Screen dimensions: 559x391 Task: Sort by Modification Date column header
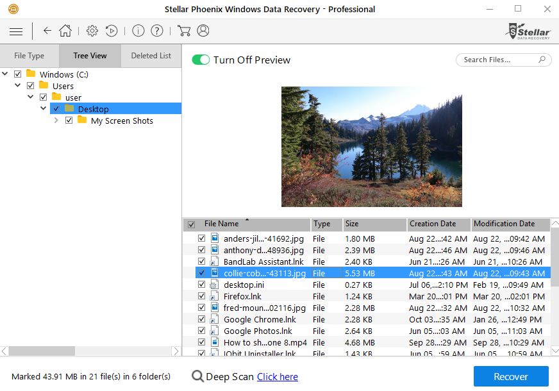click(510, 224)
